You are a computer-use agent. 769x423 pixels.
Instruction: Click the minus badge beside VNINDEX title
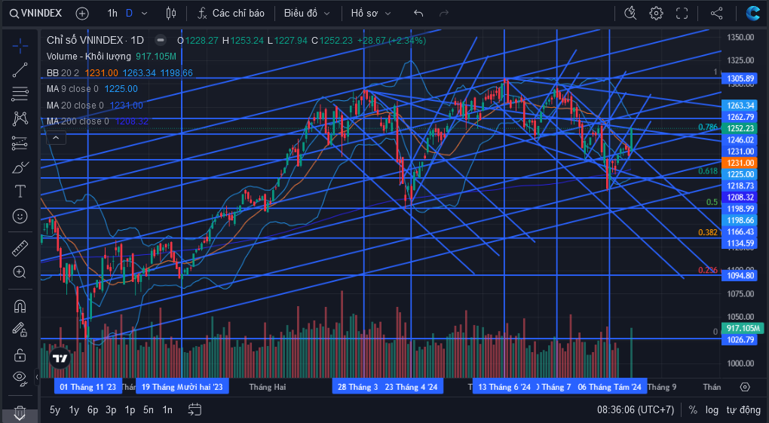(x=161, y=40)
